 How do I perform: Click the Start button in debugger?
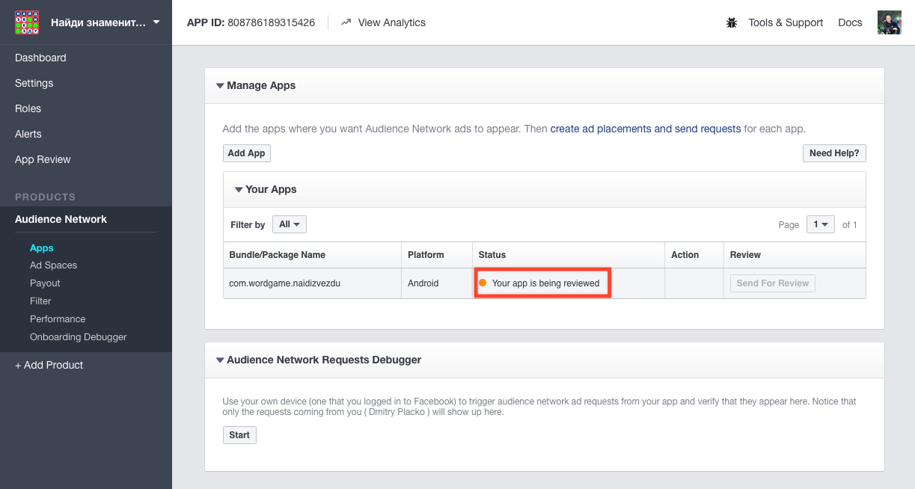coord(239,435)
